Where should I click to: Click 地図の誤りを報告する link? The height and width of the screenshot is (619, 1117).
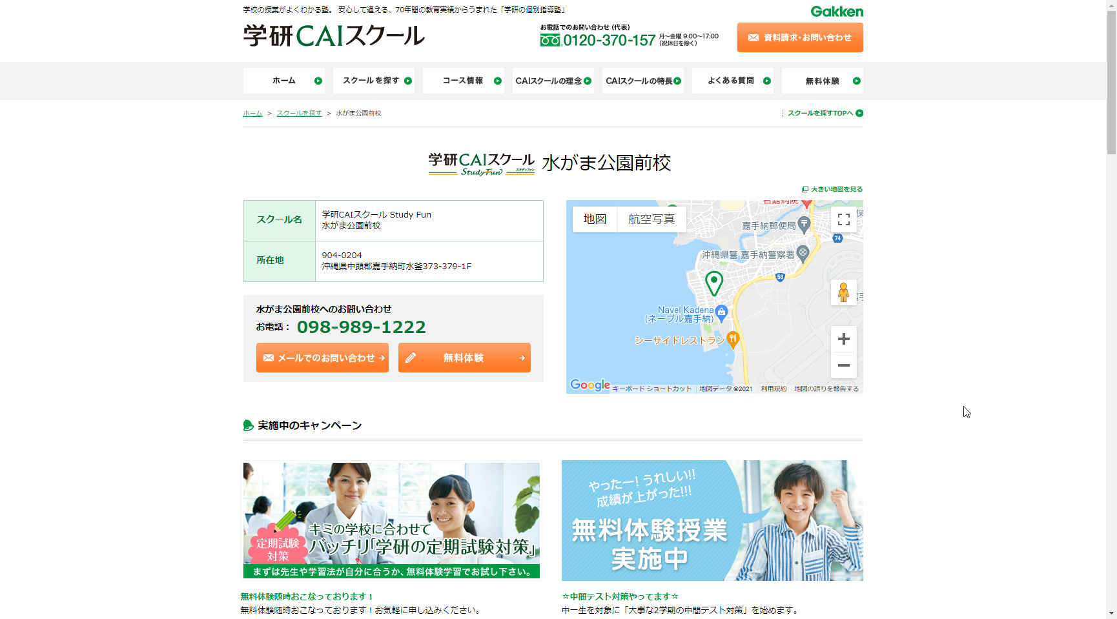tap(826, 389)
